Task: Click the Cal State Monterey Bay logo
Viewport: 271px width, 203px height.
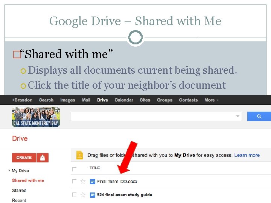Action: pos(36,117)
